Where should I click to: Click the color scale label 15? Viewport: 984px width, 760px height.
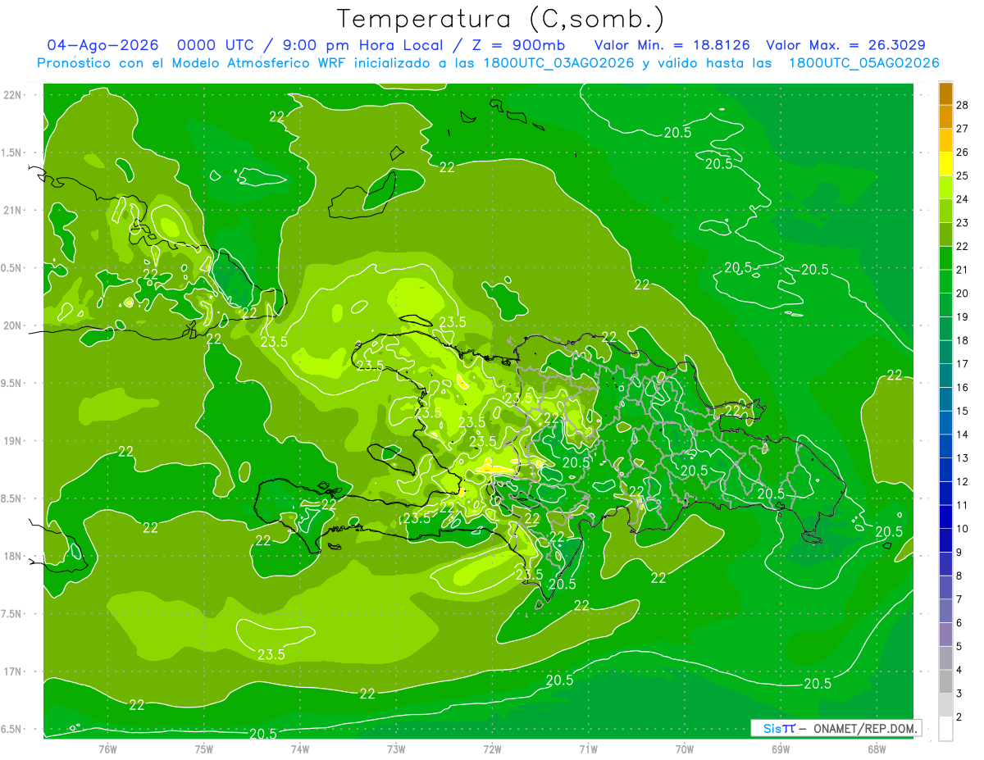coord(963,411)
